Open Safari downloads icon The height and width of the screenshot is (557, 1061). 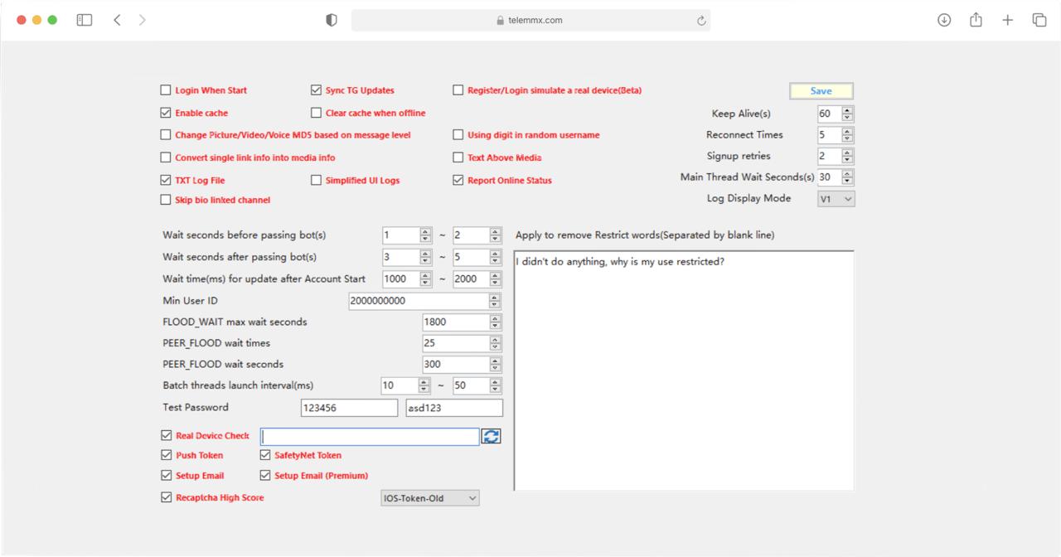(x=944, y=20)
